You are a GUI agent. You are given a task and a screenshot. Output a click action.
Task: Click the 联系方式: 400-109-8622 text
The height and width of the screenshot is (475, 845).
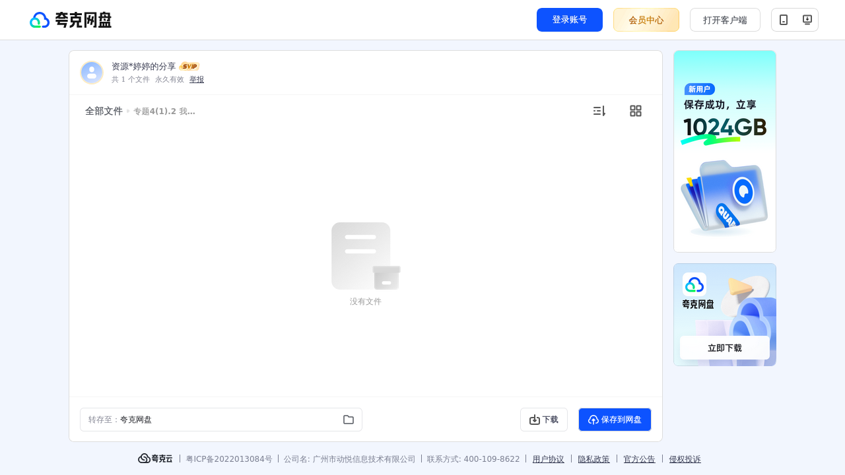pos(473,459)
